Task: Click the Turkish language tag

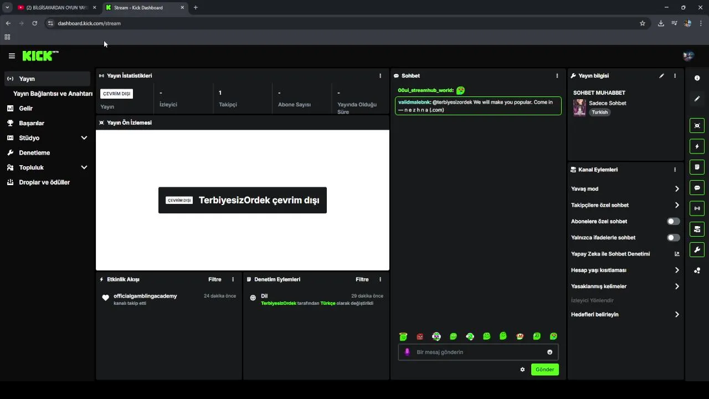Action: (x=599, y=112)
